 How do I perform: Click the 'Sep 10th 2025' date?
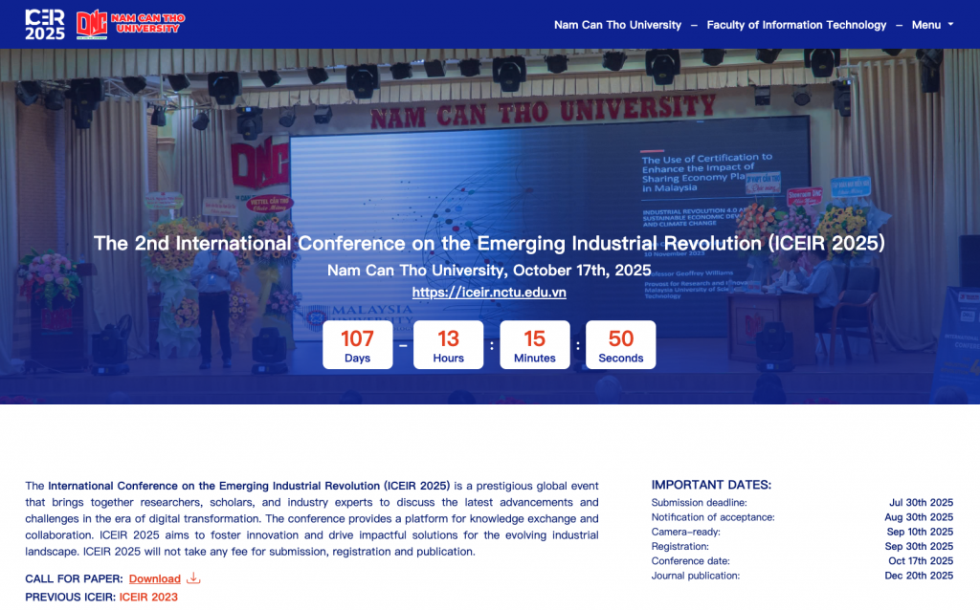(x=920, y=532)
